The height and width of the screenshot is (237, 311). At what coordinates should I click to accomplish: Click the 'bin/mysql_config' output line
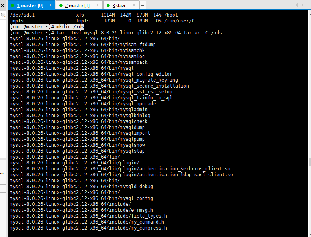click(x=81, y=198)
